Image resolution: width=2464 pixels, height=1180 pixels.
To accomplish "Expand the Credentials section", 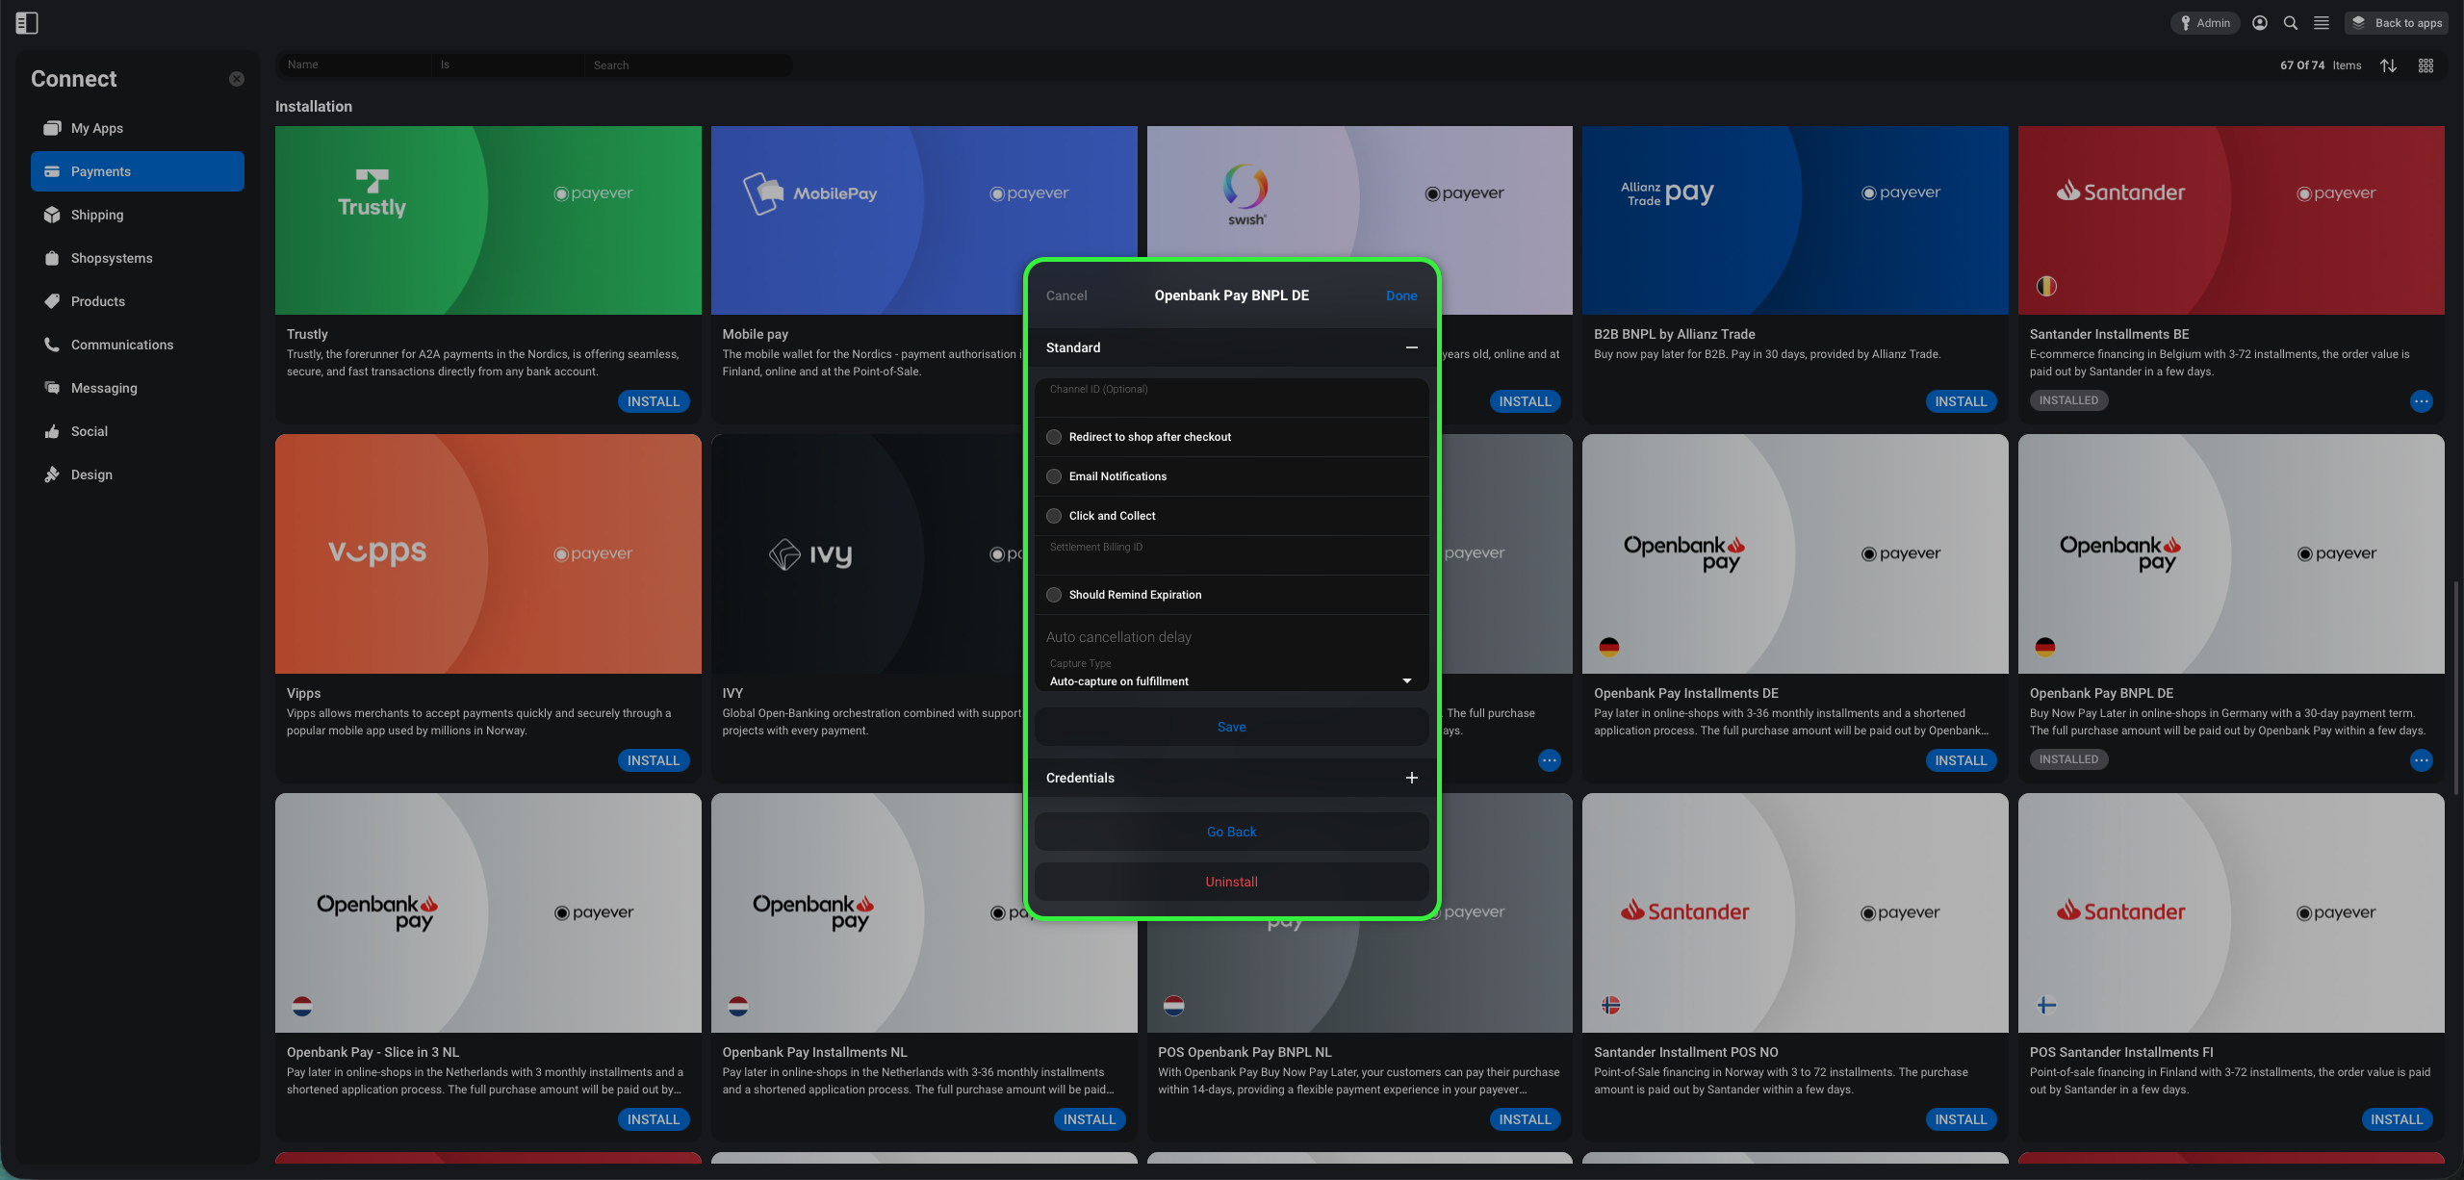I will pyautogui.click(x=1411, y=778).
